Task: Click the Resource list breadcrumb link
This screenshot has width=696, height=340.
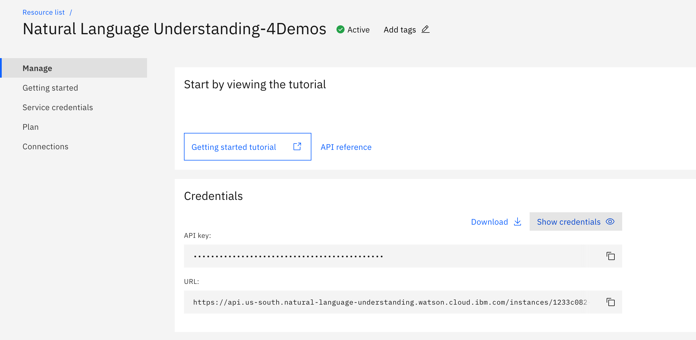Action: pyautogui.click(x=43, y=12)
